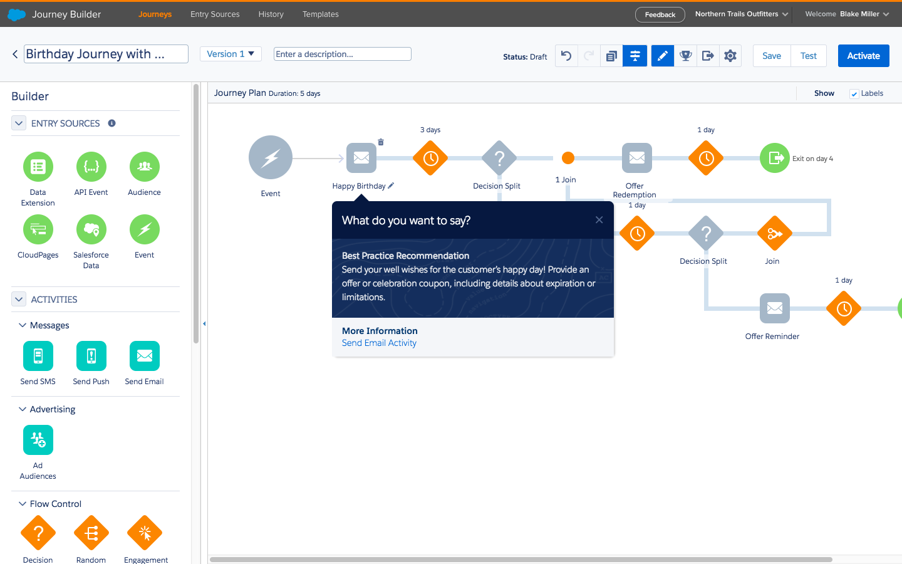Click the Feedback button
The height and width of the screenshot is (564, 902).
coord(660,14)
